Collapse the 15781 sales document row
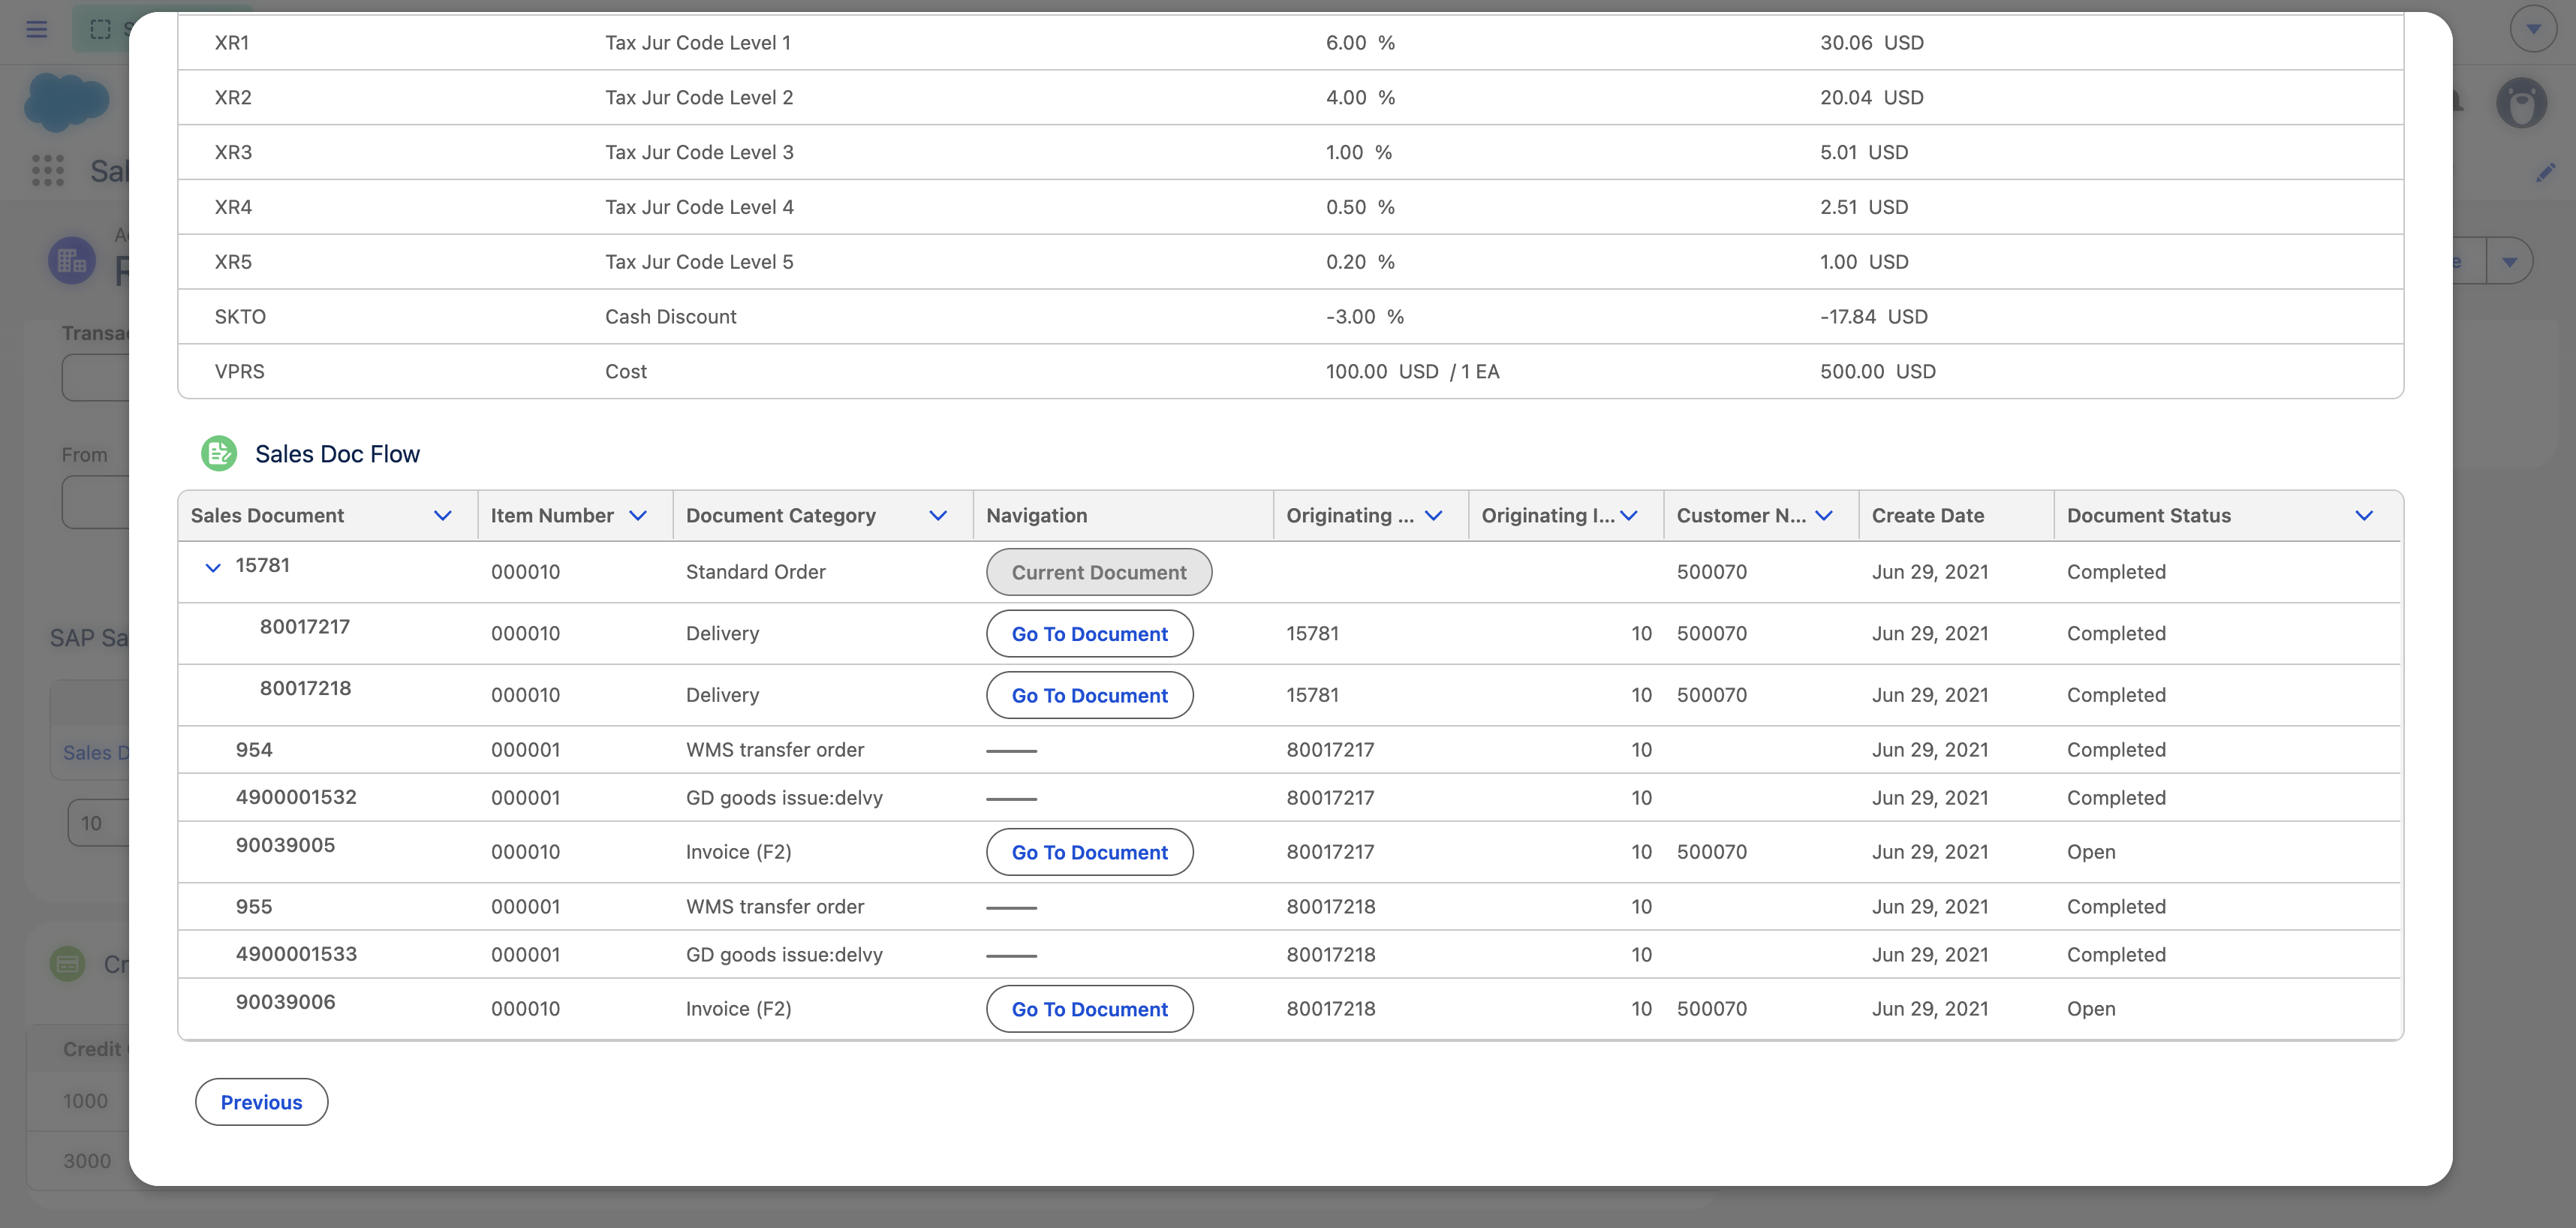This screenshot has width=2576, height=1228. pos(212,567)
